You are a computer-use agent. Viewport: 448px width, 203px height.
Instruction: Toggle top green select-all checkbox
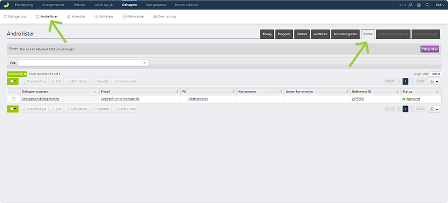12,81
